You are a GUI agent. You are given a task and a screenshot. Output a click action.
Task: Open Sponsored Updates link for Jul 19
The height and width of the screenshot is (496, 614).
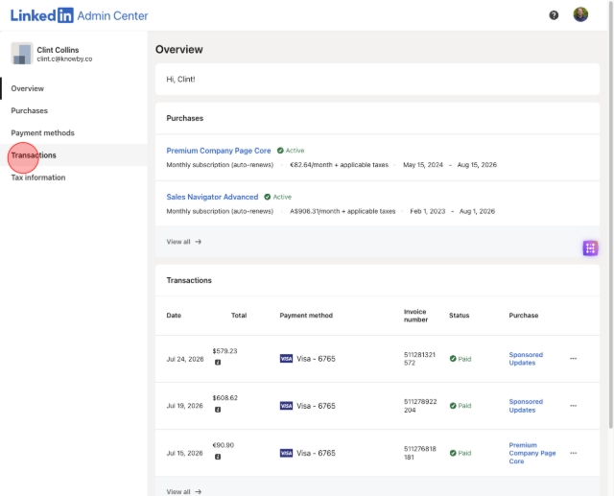tap(526, 406)
